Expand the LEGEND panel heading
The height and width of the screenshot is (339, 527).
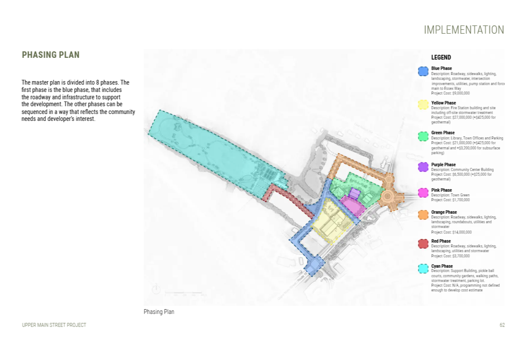(441, 57)
